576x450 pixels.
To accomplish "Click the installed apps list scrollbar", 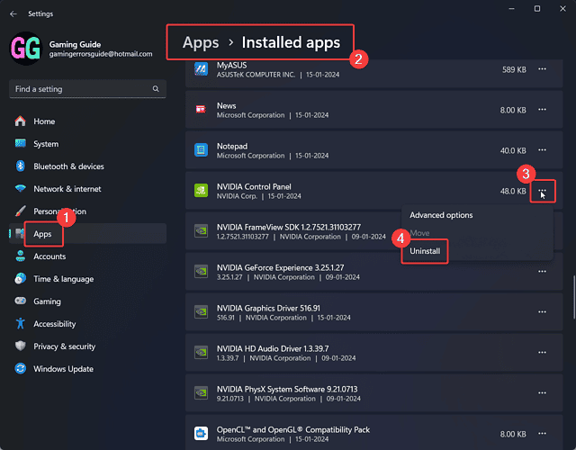I will (x=572, y=288).
